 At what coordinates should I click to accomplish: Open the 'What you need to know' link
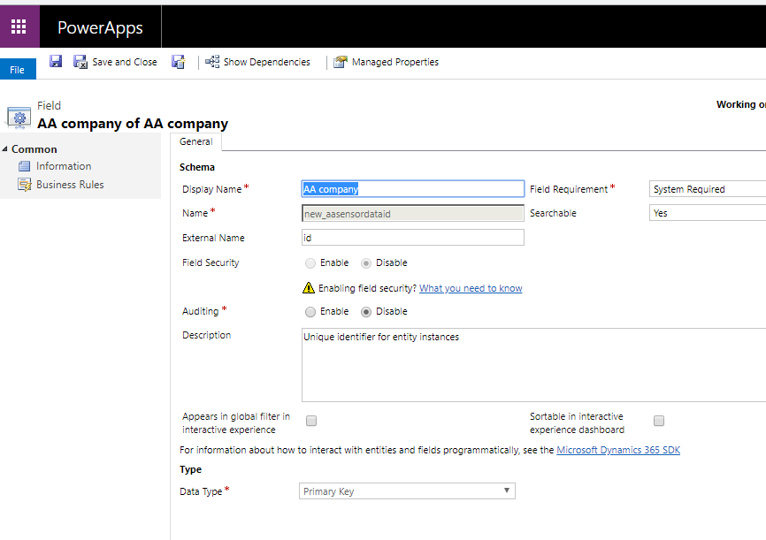(471, 288)
